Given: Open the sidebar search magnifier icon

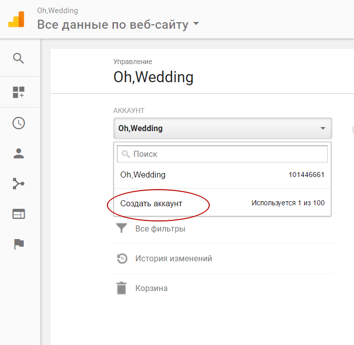Looking at the screenshot, I should [x=19, y=59].
